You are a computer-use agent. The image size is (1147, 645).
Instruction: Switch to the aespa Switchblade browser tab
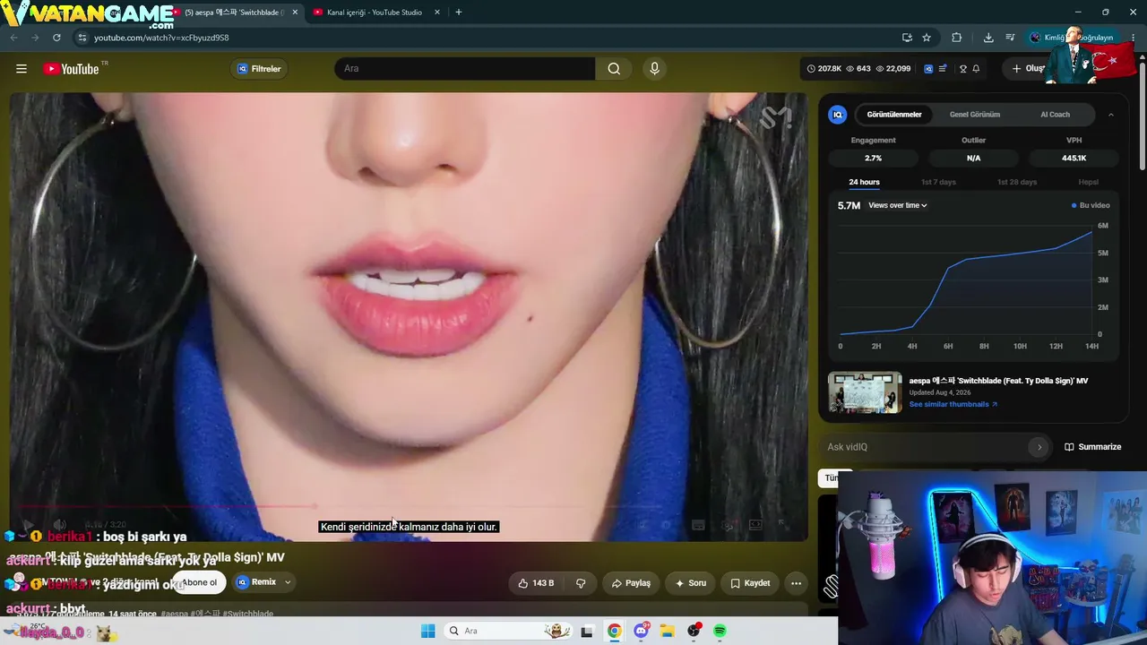[235, 13]
